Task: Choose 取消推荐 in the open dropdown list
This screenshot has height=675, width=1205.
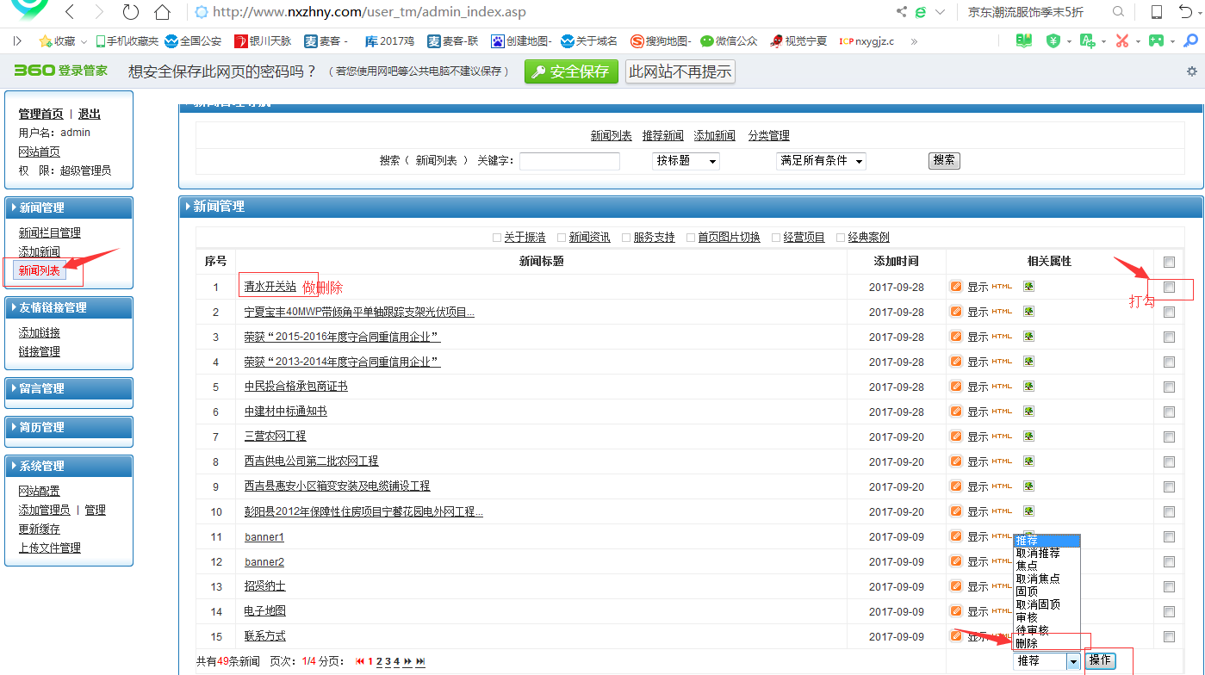Action: coord(1038,553)
